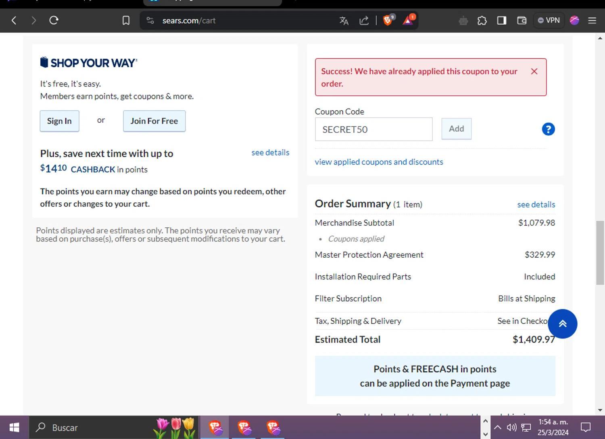
Task: Open Brave Shields lion icon
Action: [388, 20]
